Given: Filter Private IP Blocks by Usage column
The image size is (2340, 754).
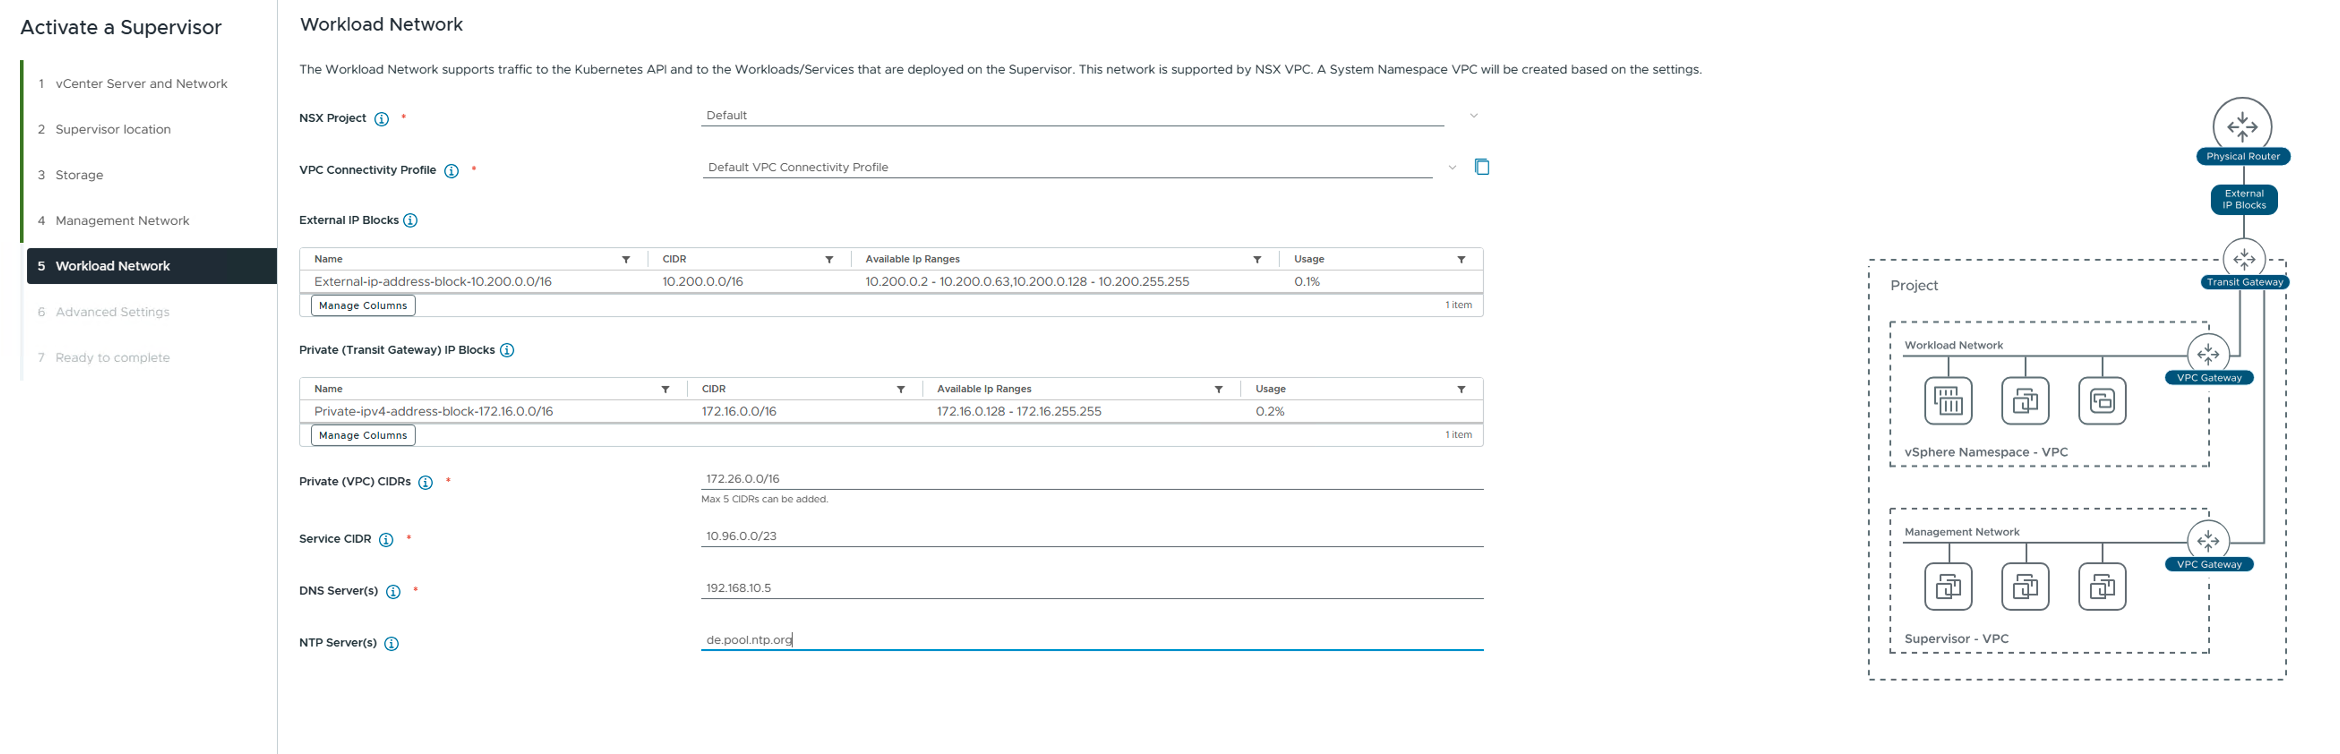Looking at the screenshot, I should click(x=1461, y=390).
